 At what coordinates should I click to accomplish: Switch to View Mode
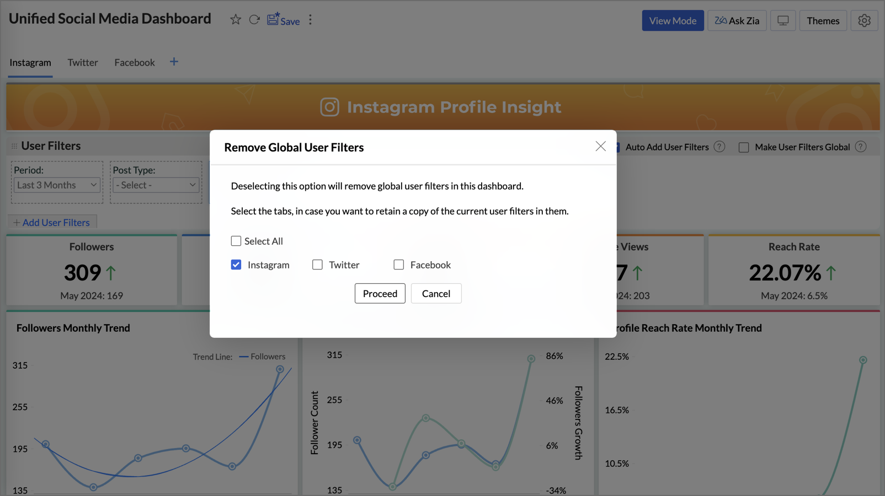click(x=673, y=20)
